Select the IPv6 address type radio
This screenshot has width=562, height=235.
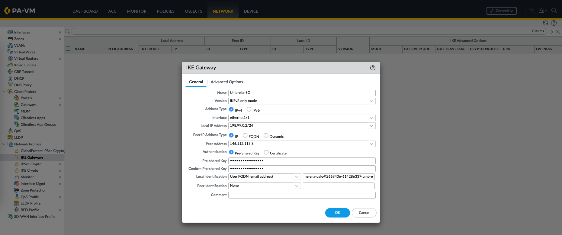pyautogui.click(x=249, y=110)
